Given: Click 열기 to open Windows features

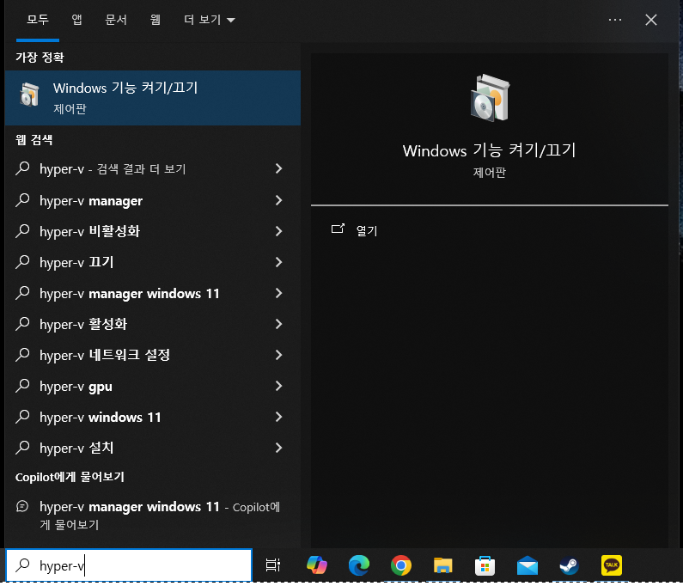Looking at the screenshot, I should (367, 230).
